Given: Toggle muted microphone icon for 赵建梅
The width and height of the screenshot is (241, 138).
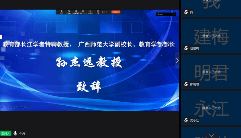Looking at the screenshot, I should point(186,48).
